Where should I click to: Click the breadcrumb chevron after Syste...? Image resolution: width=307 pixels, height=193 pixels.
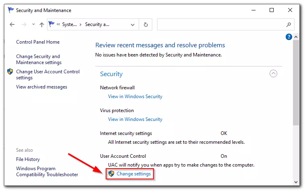coord(80,24)
